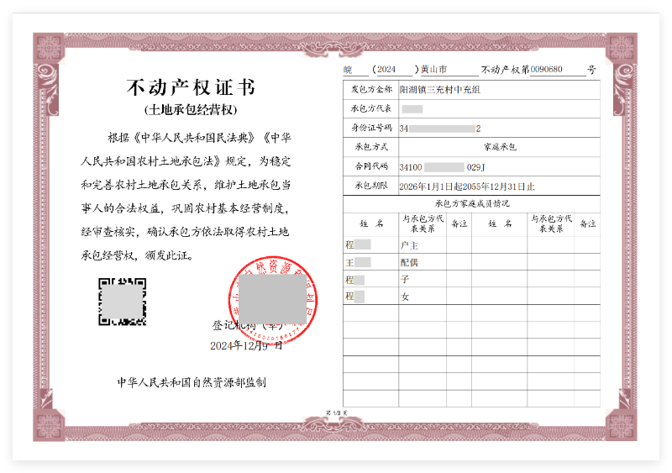Select the 黄山市 city field
This screenshot has width=672, height=473.
coord(434,70)
